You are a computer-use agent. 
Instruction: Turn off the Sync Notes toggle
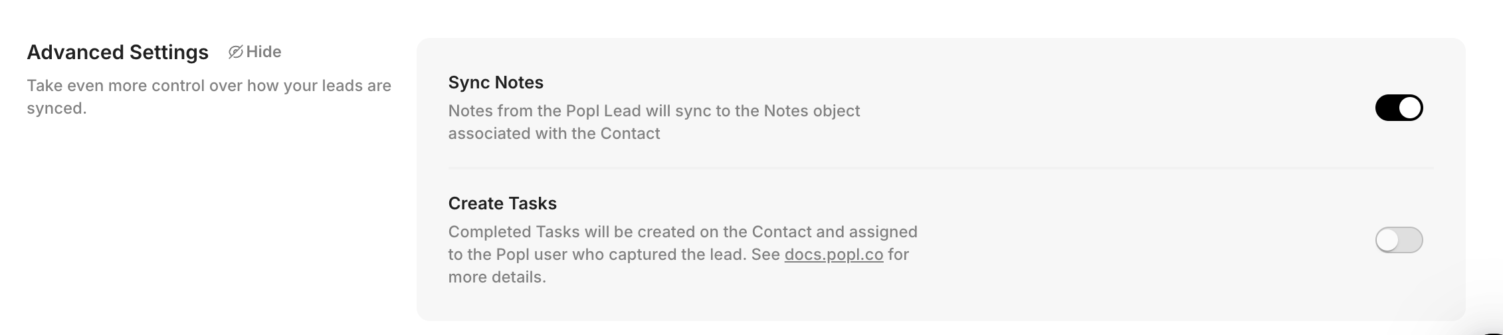coord(1399,108)
